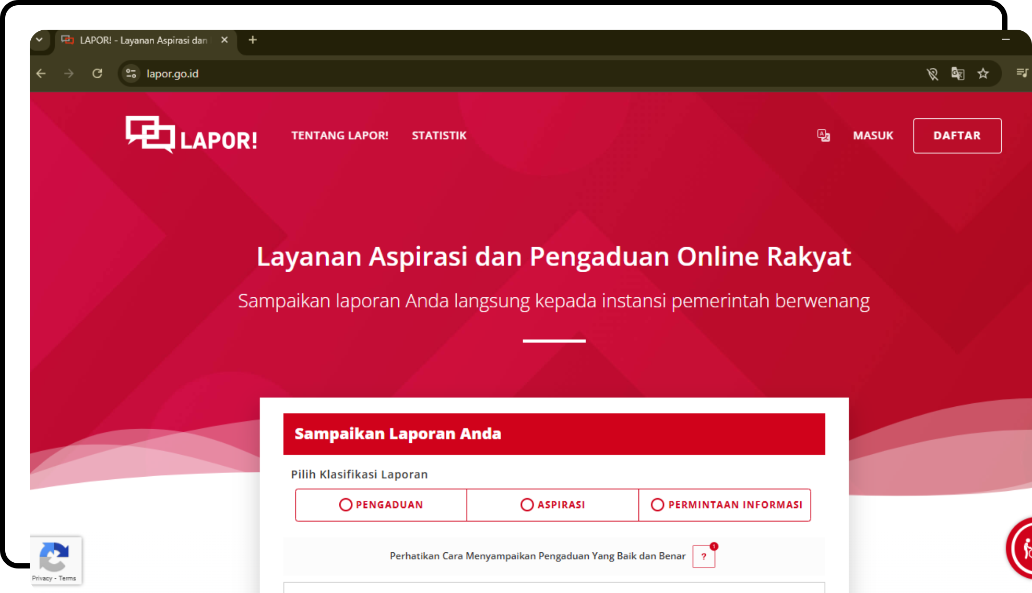The width and height of the screenshot is (1032, 593).
Task: Go back with the browser back arrow
Action: coord(41,74)
